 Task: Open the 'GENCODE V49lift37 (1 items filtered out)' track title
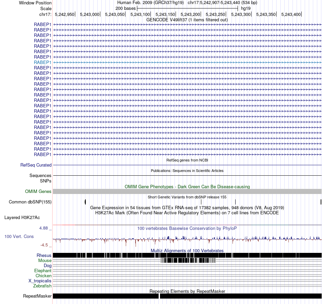pyautogui.click(x=187, y=20)
